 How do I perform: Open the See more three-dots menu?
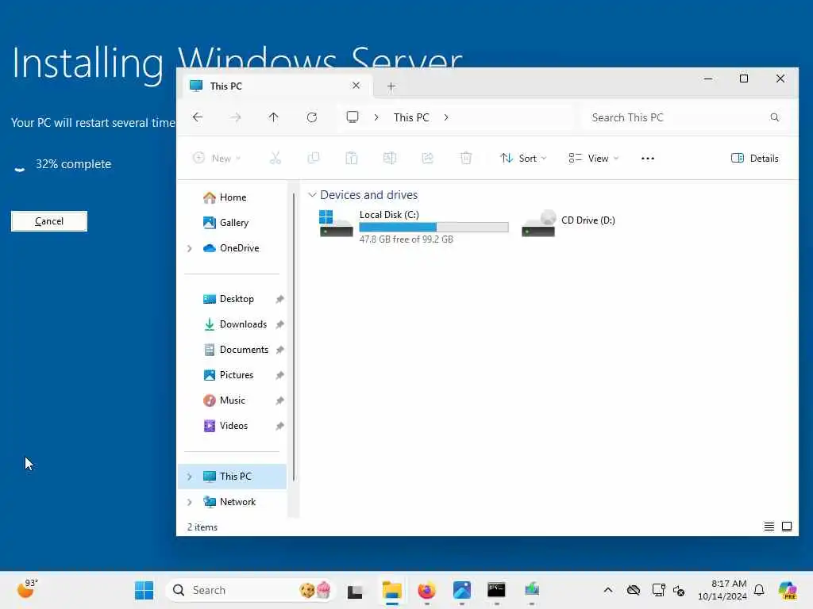(x=648, y=159)
